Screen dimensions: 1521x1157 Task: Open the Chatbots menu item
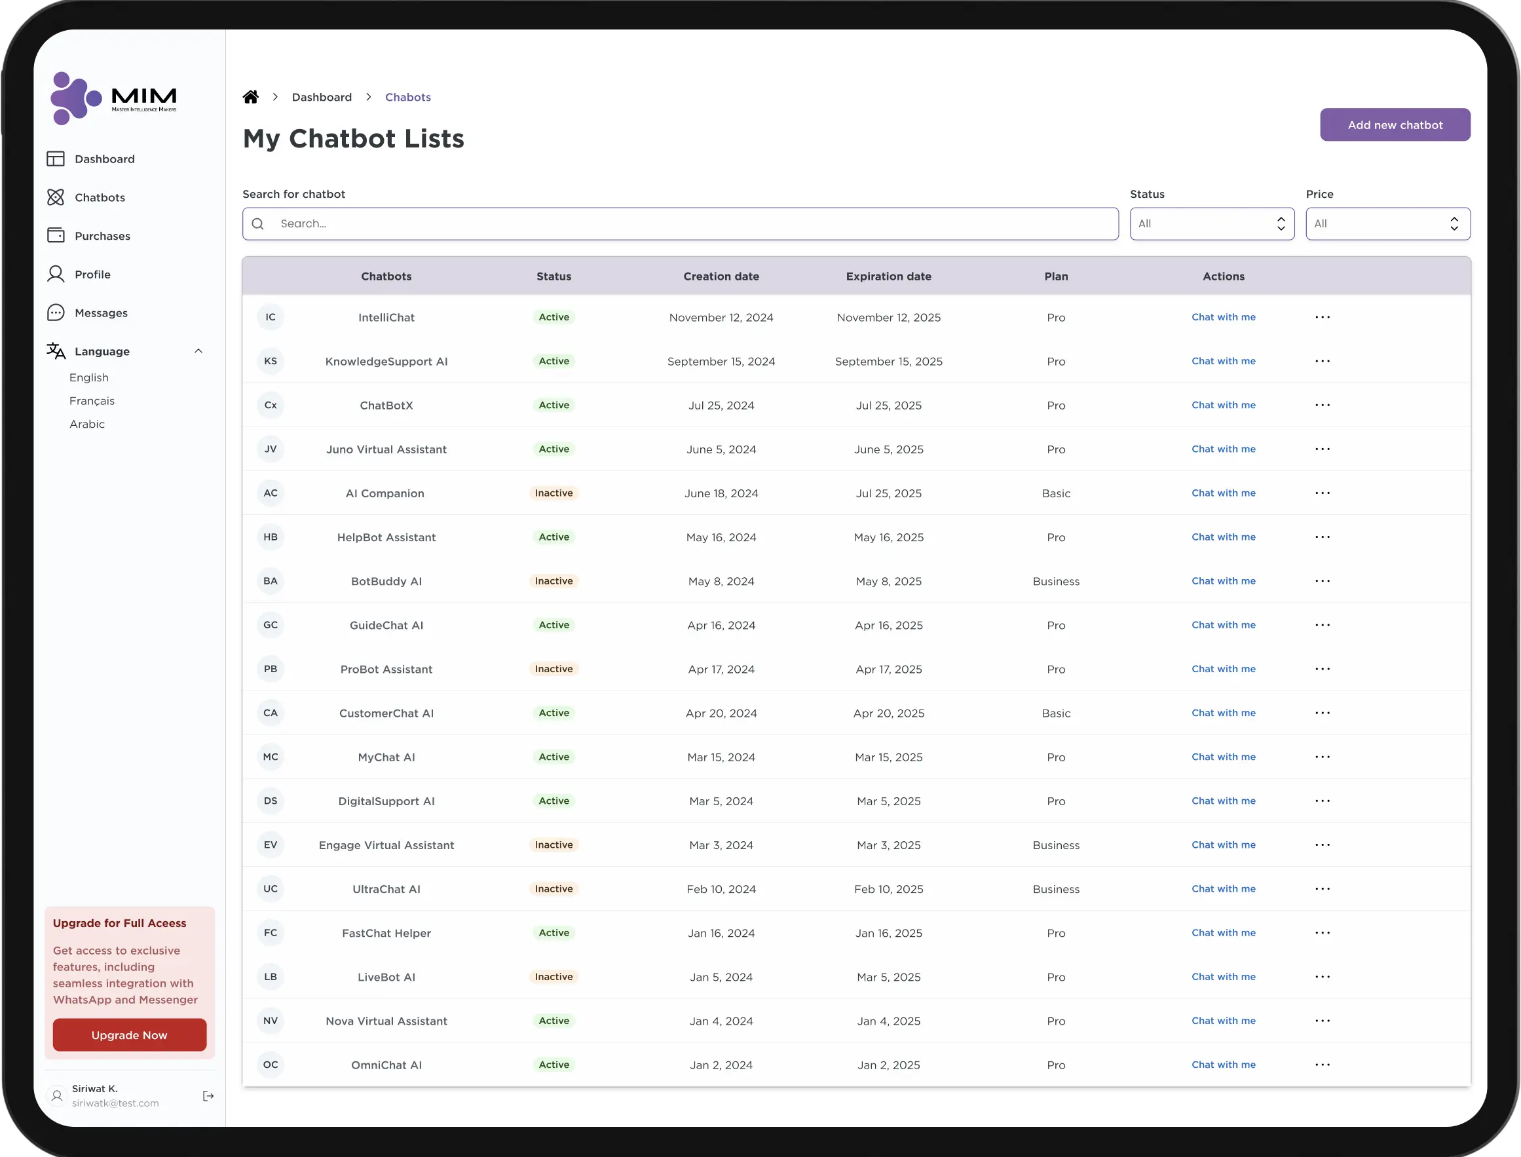coord(100,198)
